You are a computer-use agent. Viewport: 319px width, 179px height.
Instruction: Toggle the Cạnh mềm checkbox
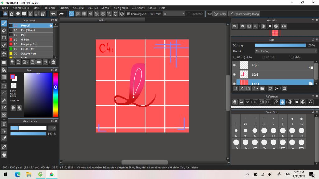(189, 14)
